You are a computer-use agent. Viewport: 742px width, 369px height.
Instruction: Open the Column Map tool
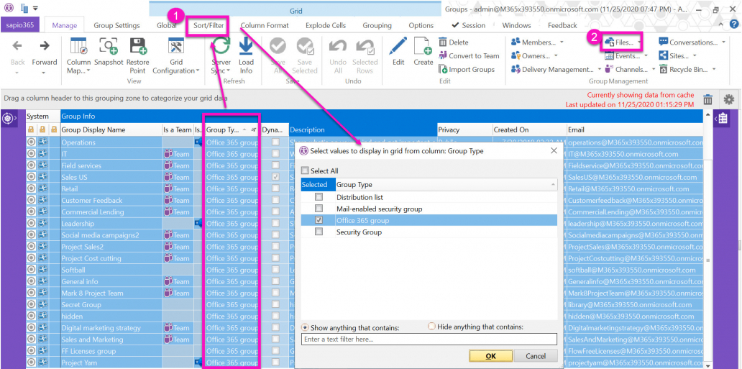78,55
